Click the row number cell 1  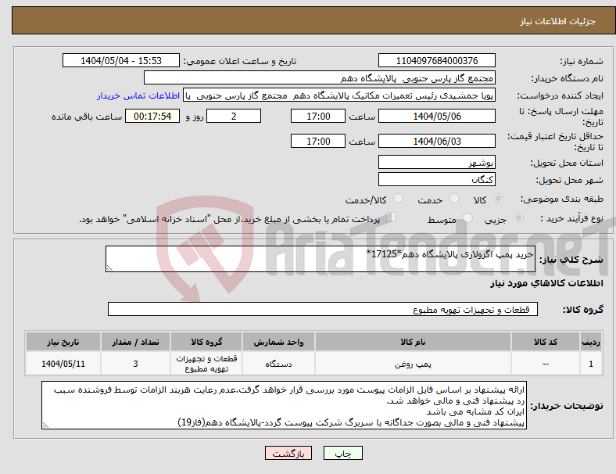(x=590, y=364)
